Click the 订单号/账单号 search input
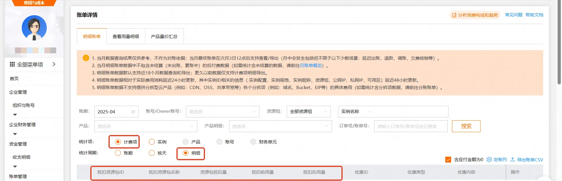 point(411,126)
